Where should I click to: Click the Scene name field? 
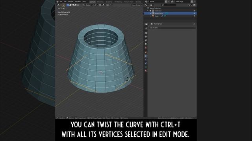(157, 2)
